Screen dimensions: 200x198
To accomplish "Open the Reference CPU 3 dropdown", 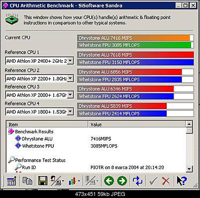I will click(x=70, y=95).
